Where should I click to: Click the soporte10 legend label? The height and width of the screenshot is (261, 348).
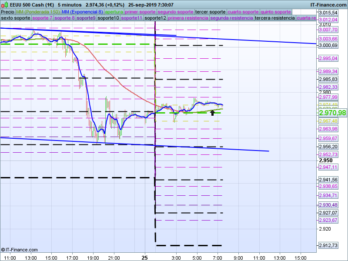click(x=108, y=18)
